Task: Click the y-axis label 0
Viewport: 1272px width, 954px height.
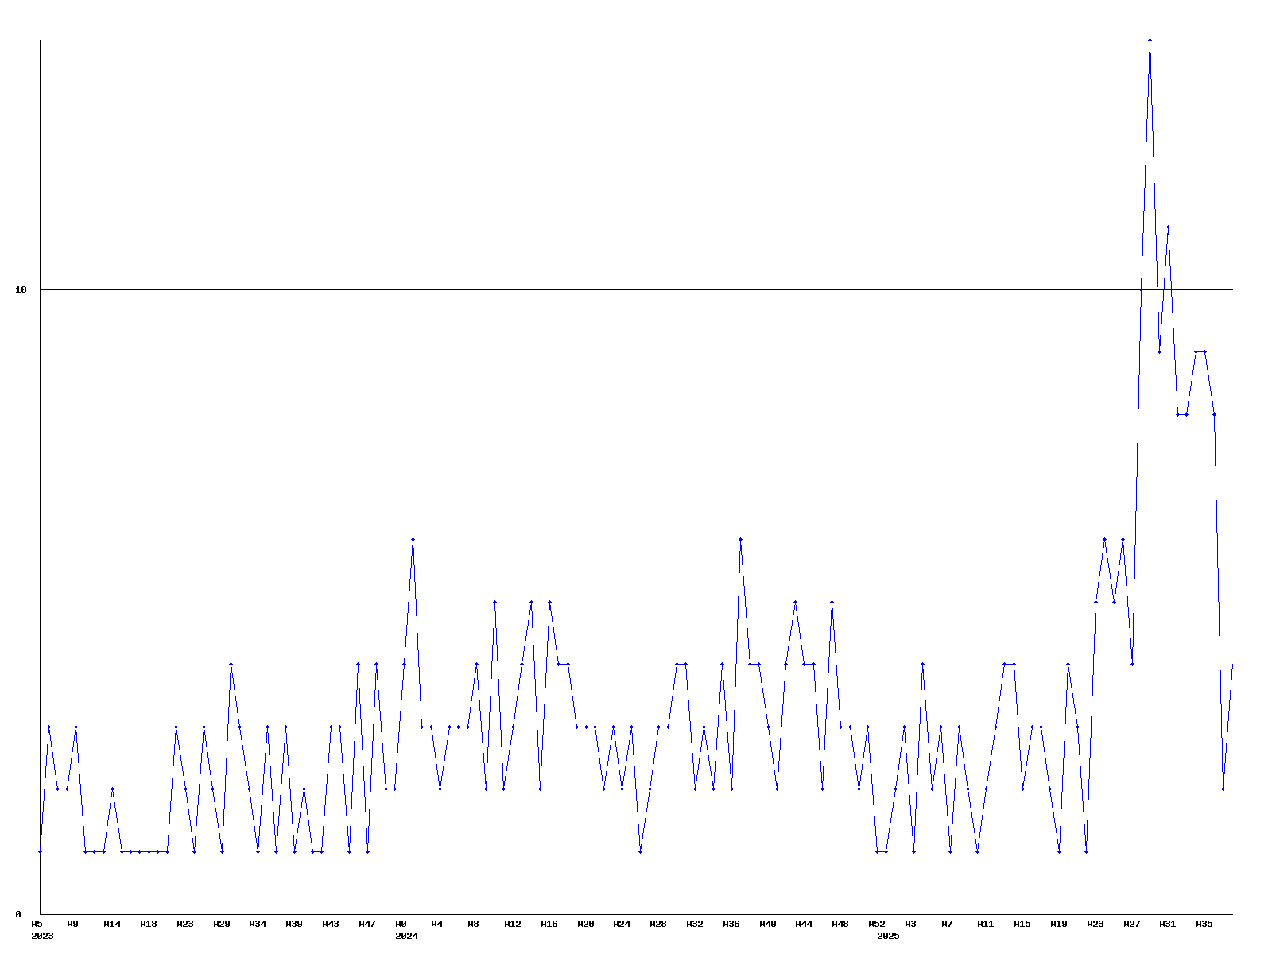Action: (x=18, y=914)
